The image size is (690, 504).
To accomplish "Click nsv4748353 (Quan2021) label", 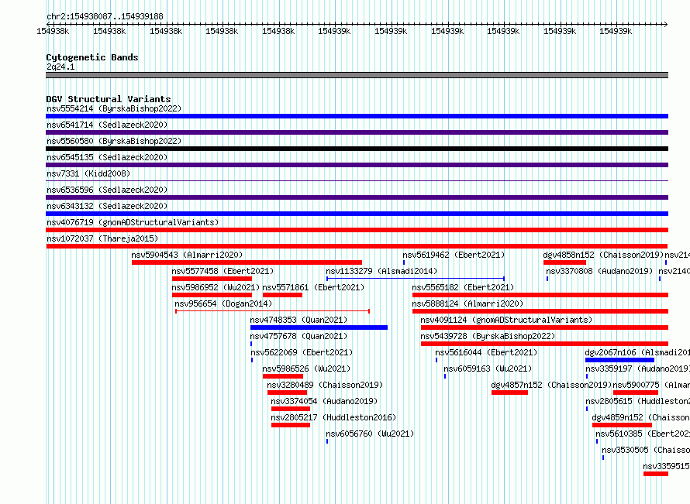I will (x=298, y=320).
